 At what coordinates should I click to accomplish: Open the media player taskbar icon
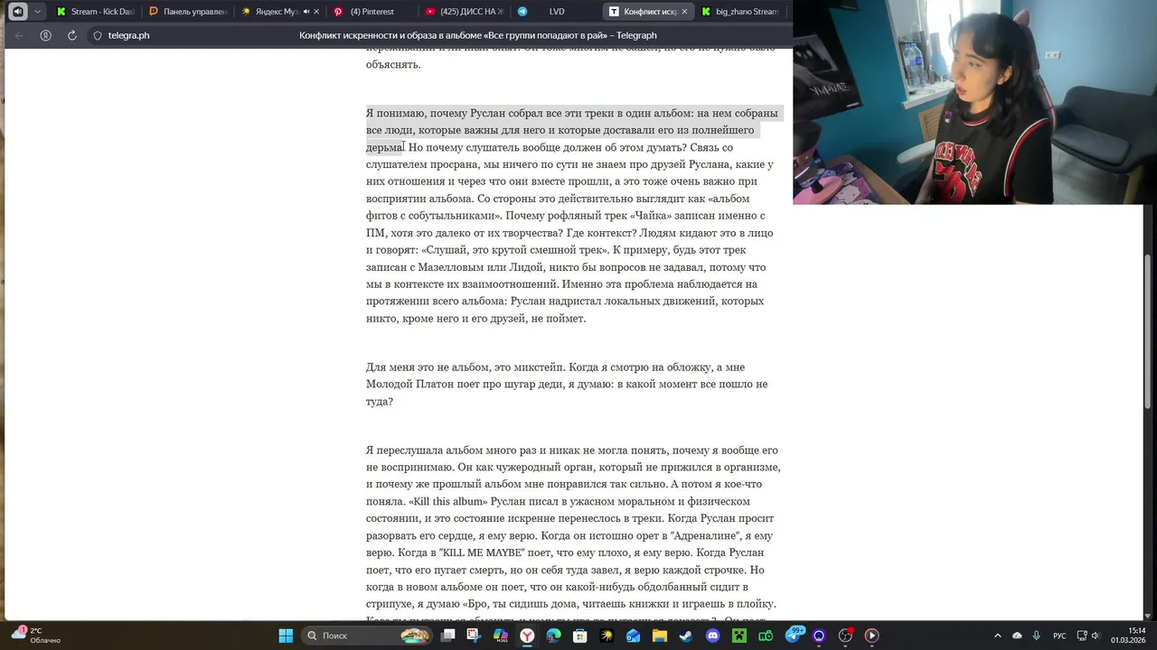[x=871, y=636]
